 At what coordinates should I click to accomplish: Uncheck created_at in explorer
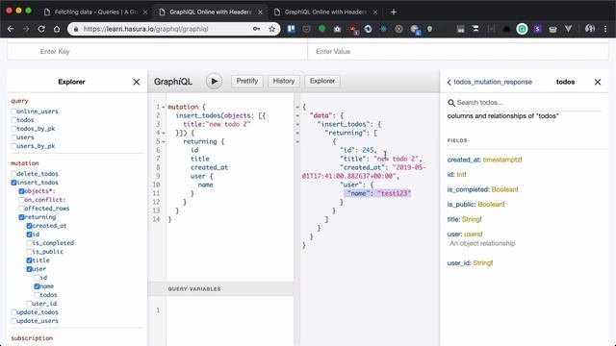coord(29,226)
